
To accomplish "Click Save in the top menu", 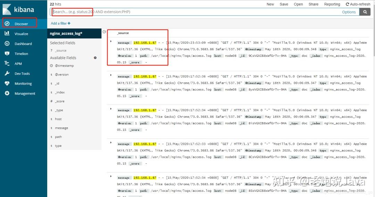I will pos(284,4).
